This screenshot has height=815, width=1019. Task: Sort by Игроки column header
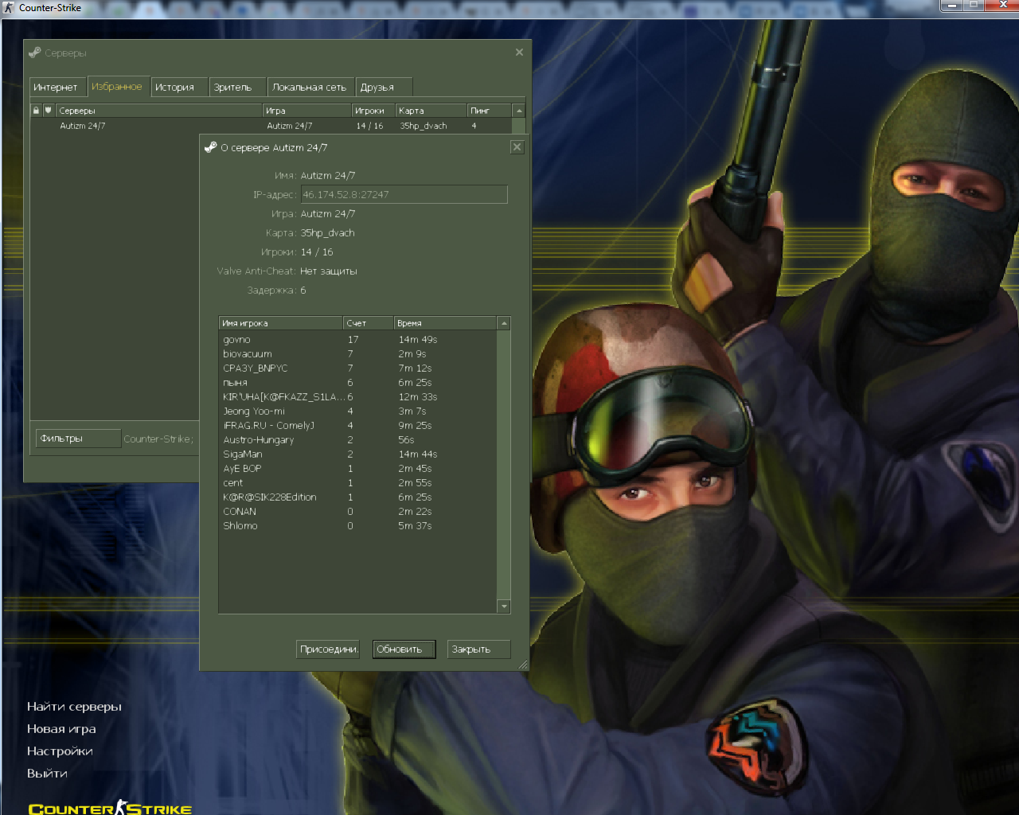pyautogui.click(x=373, y=111)
